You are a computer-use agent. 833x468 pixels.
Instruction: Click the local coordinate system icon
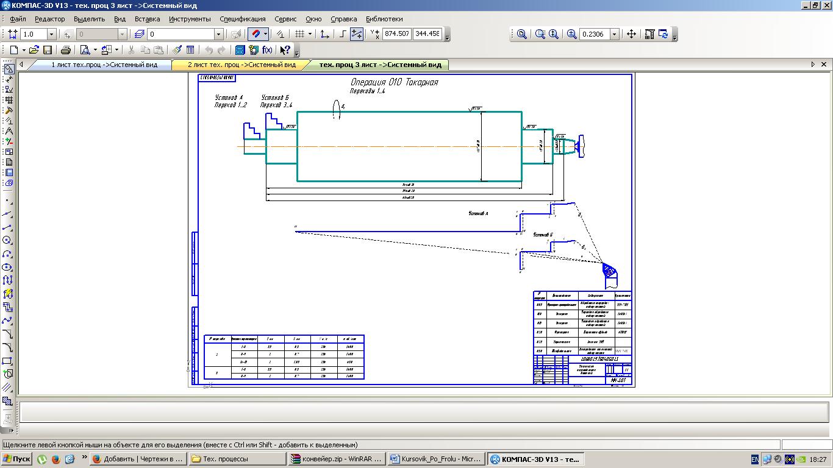pos(324,34)
